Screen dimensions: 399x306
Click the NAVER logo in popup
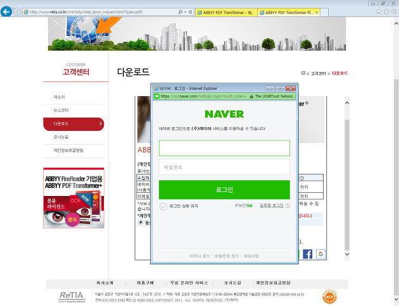tap(224, 114)
